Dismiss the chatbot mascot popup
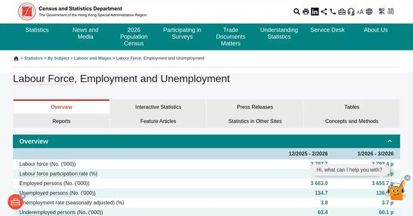The width and height of the screenshot is (413, 216). (407, 178)
